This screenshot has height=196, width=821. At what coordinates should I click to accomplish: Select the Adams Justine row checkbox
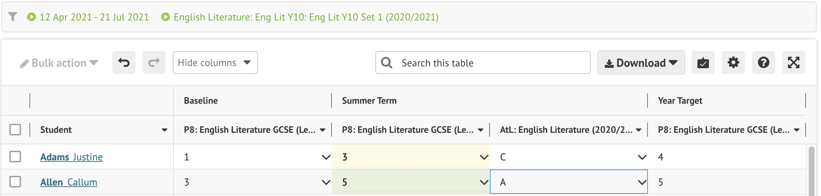coord(15,157)
